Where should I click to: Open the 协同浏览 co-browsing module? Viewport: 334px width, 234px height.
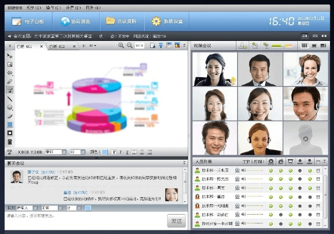point(75,21)
